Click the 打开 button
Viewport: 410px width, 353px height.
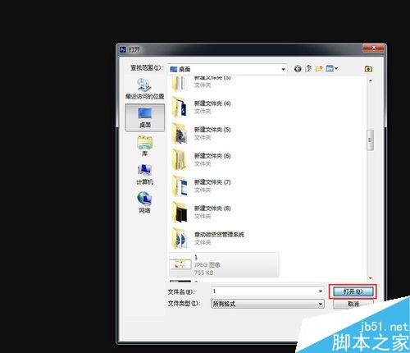click(x=353, y=291)
